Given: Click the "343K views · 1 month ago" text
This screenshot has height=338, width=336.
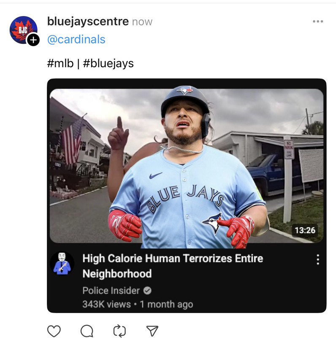Looking at the screenshot, I should pos(138,304).
